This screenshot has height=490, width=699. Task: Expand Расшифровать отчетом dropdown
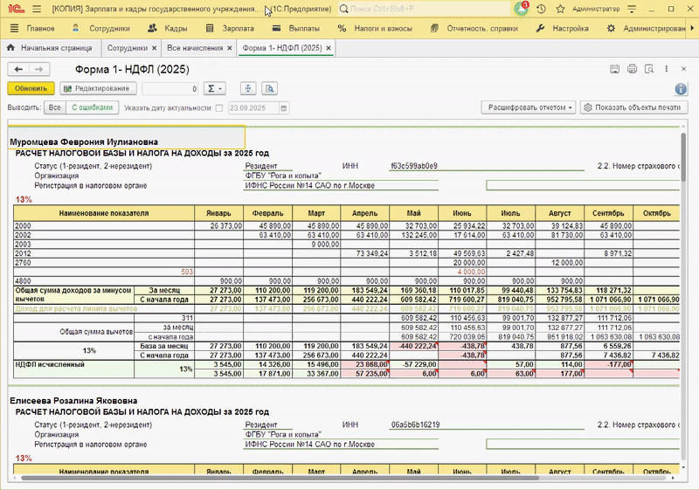(529, 107)
